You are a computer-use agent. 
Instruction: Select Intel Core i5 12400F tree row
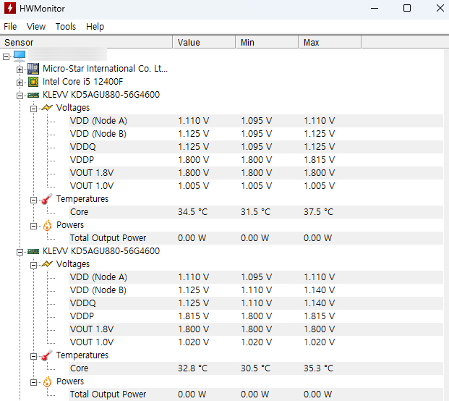[82, 82]
